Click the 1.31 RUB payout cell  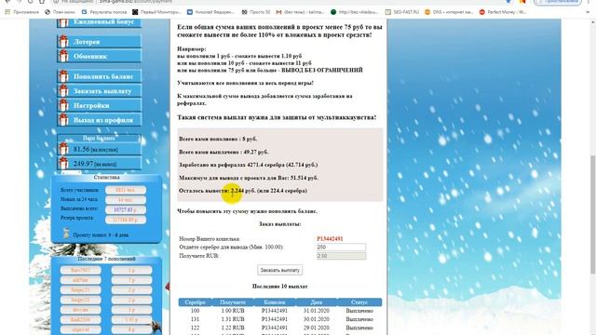[233, 319]
